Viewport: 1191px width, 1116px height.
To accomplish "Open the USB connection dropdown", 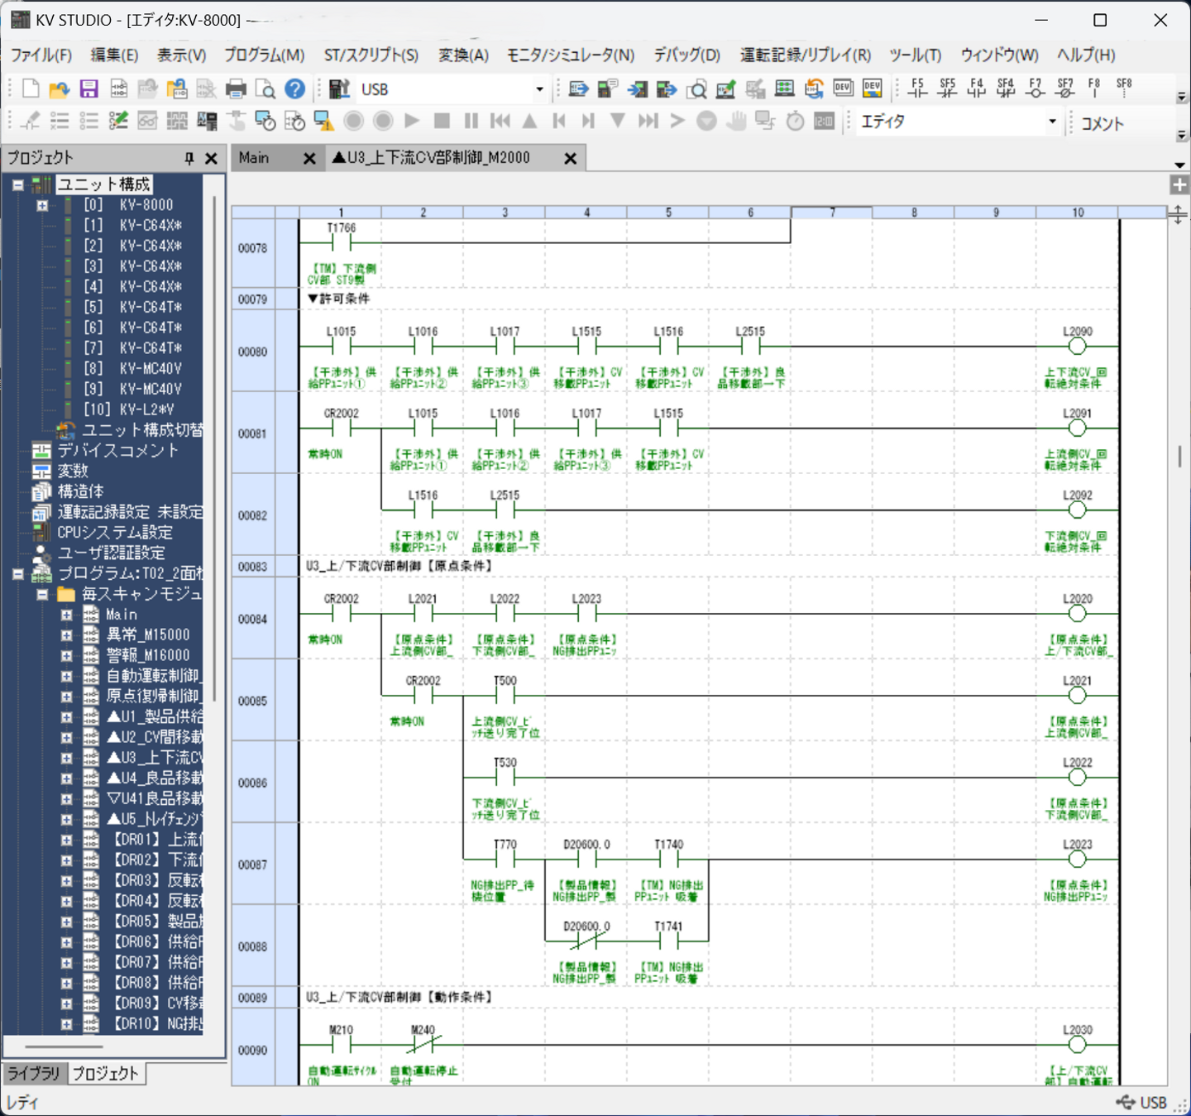I will tap(539, 89).
